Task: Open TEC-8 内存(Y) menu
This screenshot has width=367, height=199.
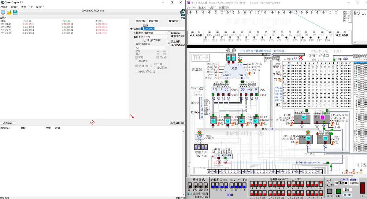Action: 213,7
